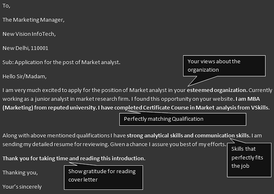This screenshot has width=274, height=194.
Task: Click the 'Your's sincerely' sign-off
Action: tap(22, 187)
